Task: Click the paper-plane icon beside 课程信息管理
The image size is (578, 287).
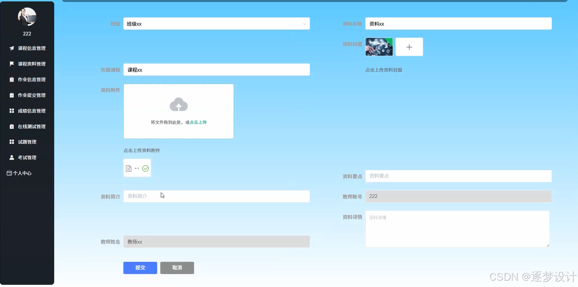Action: pyautogui.click(x=12, y=48)
